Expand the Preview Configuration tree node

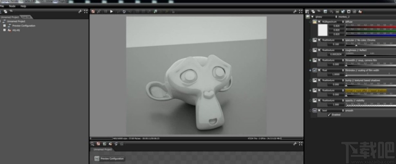[4, 26]
